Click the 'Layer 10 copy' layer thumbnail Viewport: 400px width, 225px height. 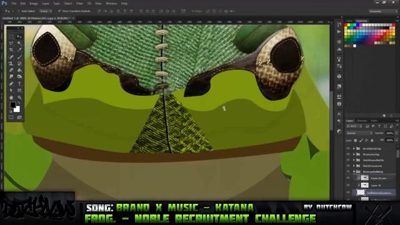pyautogui.click(x=365, y=177)
